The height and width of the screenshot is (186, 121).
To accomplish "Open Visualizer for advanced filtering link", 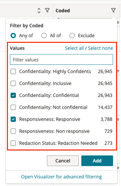I will point(61,177).
